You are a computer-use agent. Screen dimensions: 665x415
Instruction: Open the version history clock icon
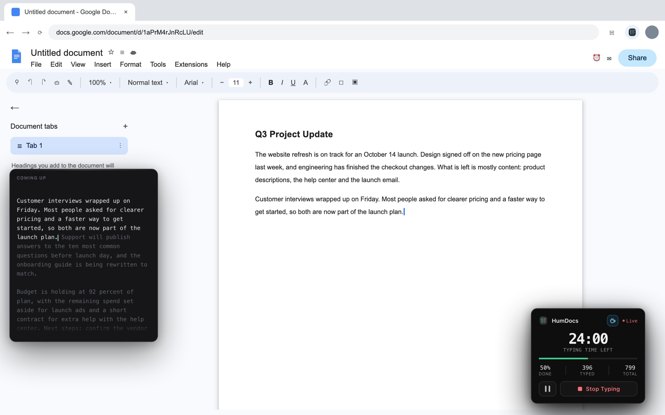(x=596, y=58)
